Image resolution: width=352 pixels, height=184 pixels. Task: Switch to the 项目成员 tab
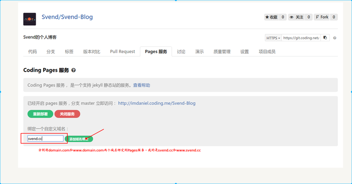(x=267, y=51)
